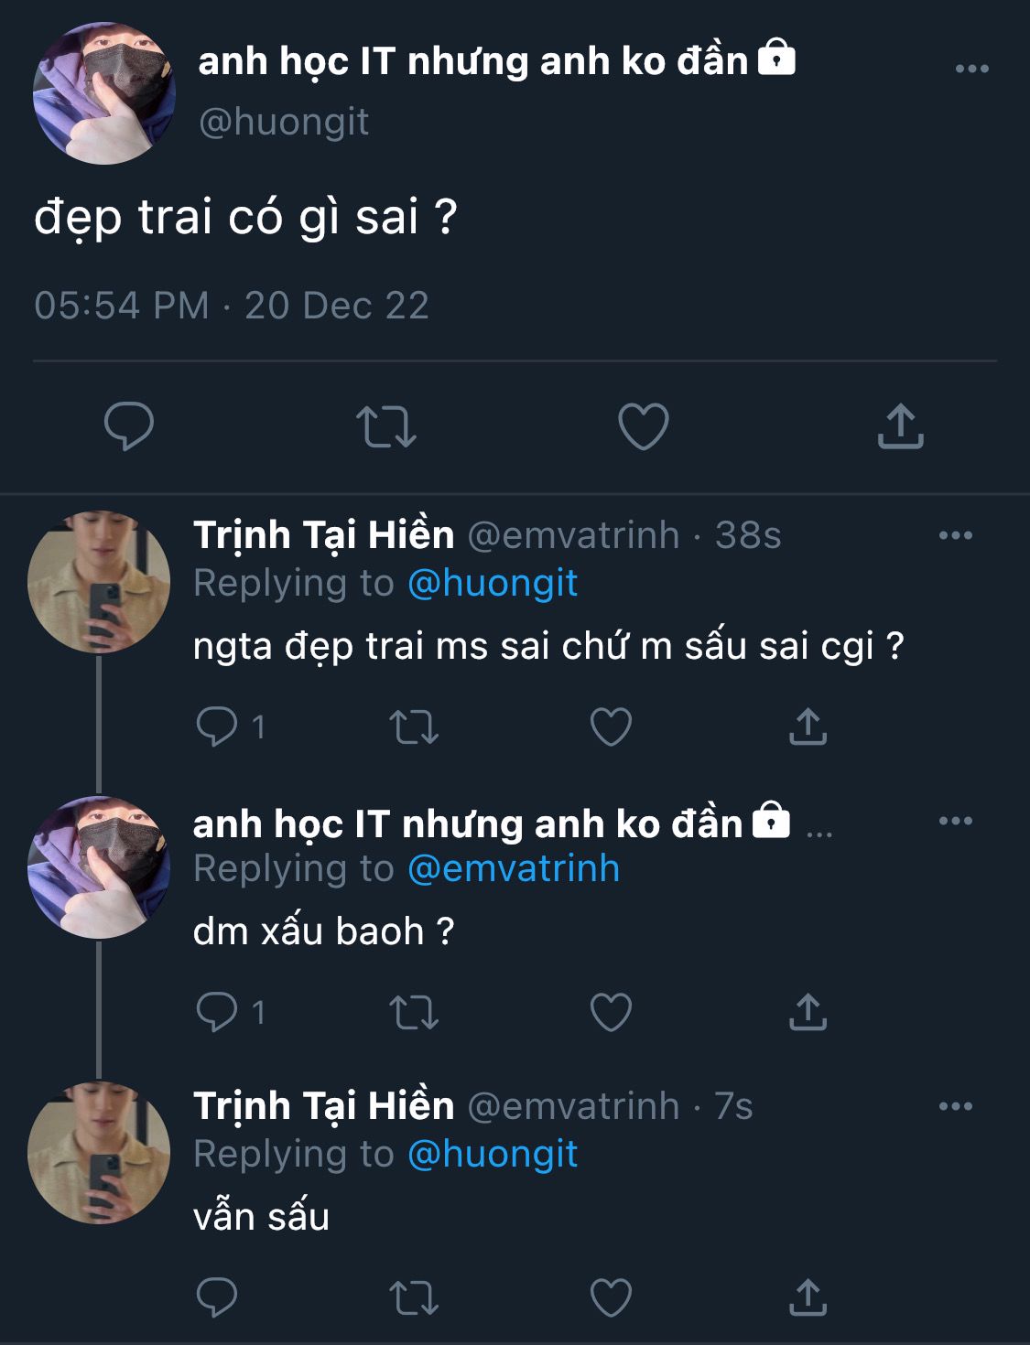The height and width of the screenshot is (1345, 1030).
Task: Share the "ngta đẹp trai" reply
Action: 808,727
